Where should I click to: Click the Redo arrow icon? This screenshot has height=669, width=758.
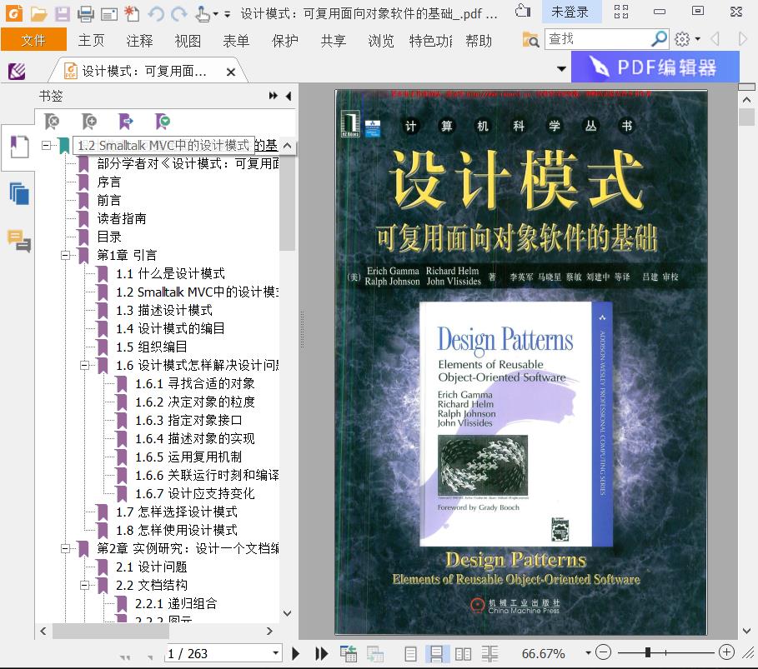point(178,13)
